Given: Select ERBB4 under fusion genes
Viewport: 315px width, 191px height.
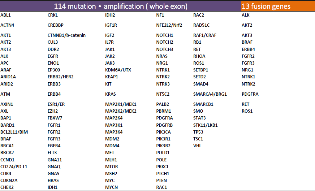Looking at the screenshot, I should 248,49.
